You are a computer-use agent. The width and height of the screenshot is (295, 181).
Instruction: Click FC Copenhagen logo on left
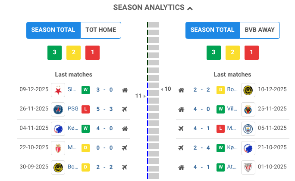tap(58, 129)
